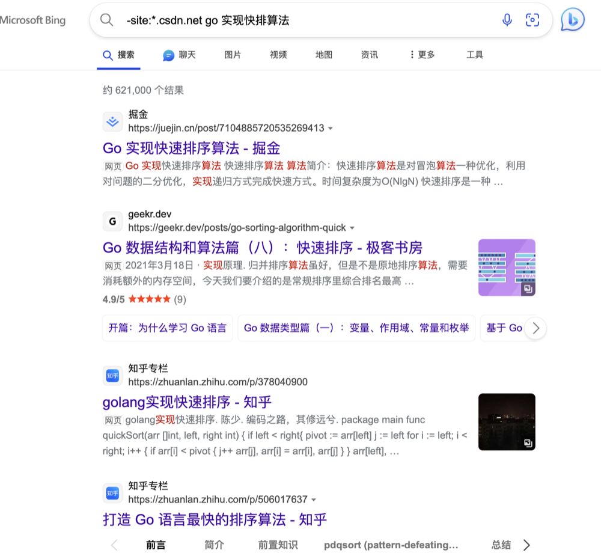Image resolution: width=601 pixels, height=553 pixels.
Task: Click the geekr.dev site favicon
Action: coord(112,221)
